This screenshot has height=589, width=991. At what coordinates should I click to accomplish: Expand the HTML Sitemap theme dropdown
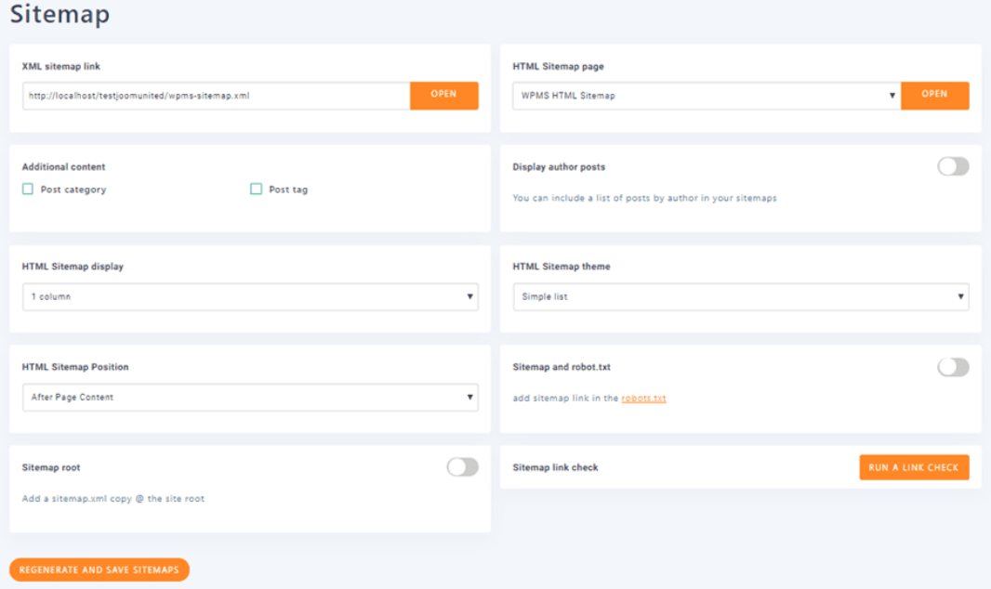(740, 297)
